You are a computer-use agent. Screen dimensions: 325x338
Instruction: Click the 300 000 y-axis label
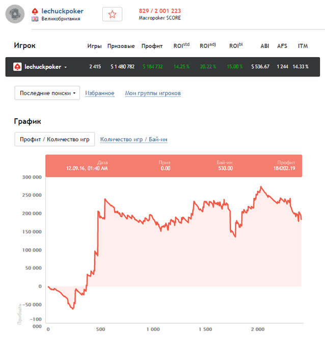coord(32,177)
